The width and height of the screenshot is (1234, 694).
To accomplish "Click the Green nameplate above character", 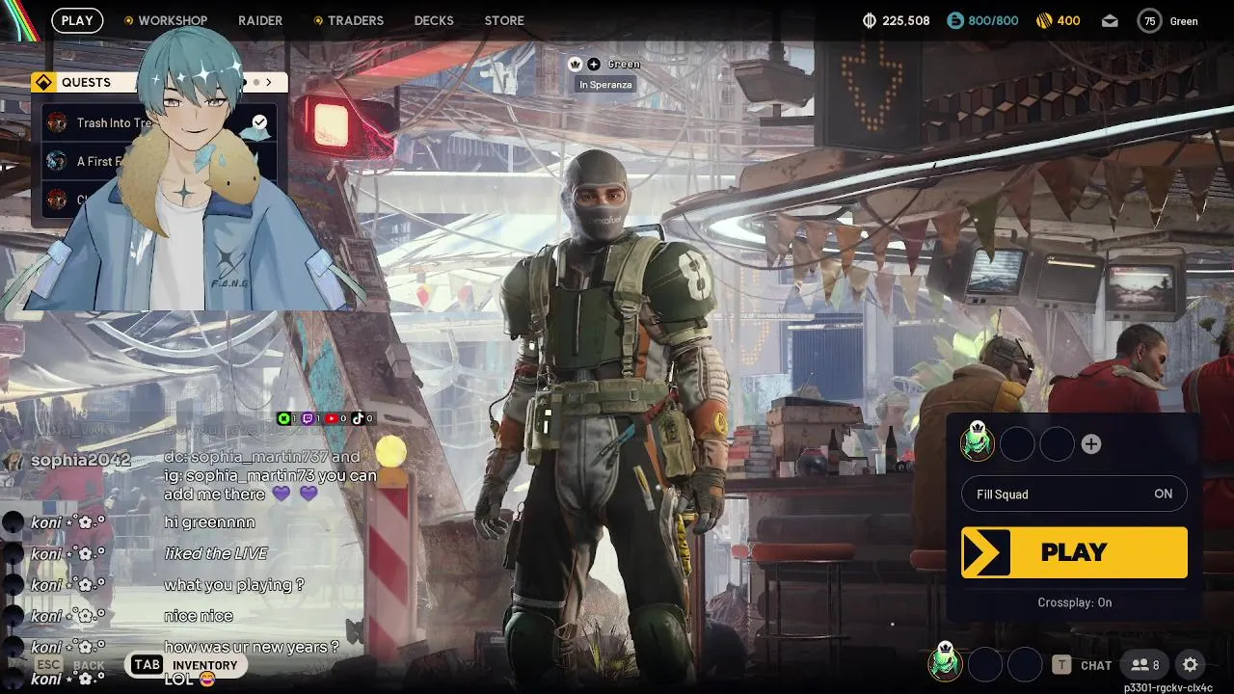I will [624, 64].
